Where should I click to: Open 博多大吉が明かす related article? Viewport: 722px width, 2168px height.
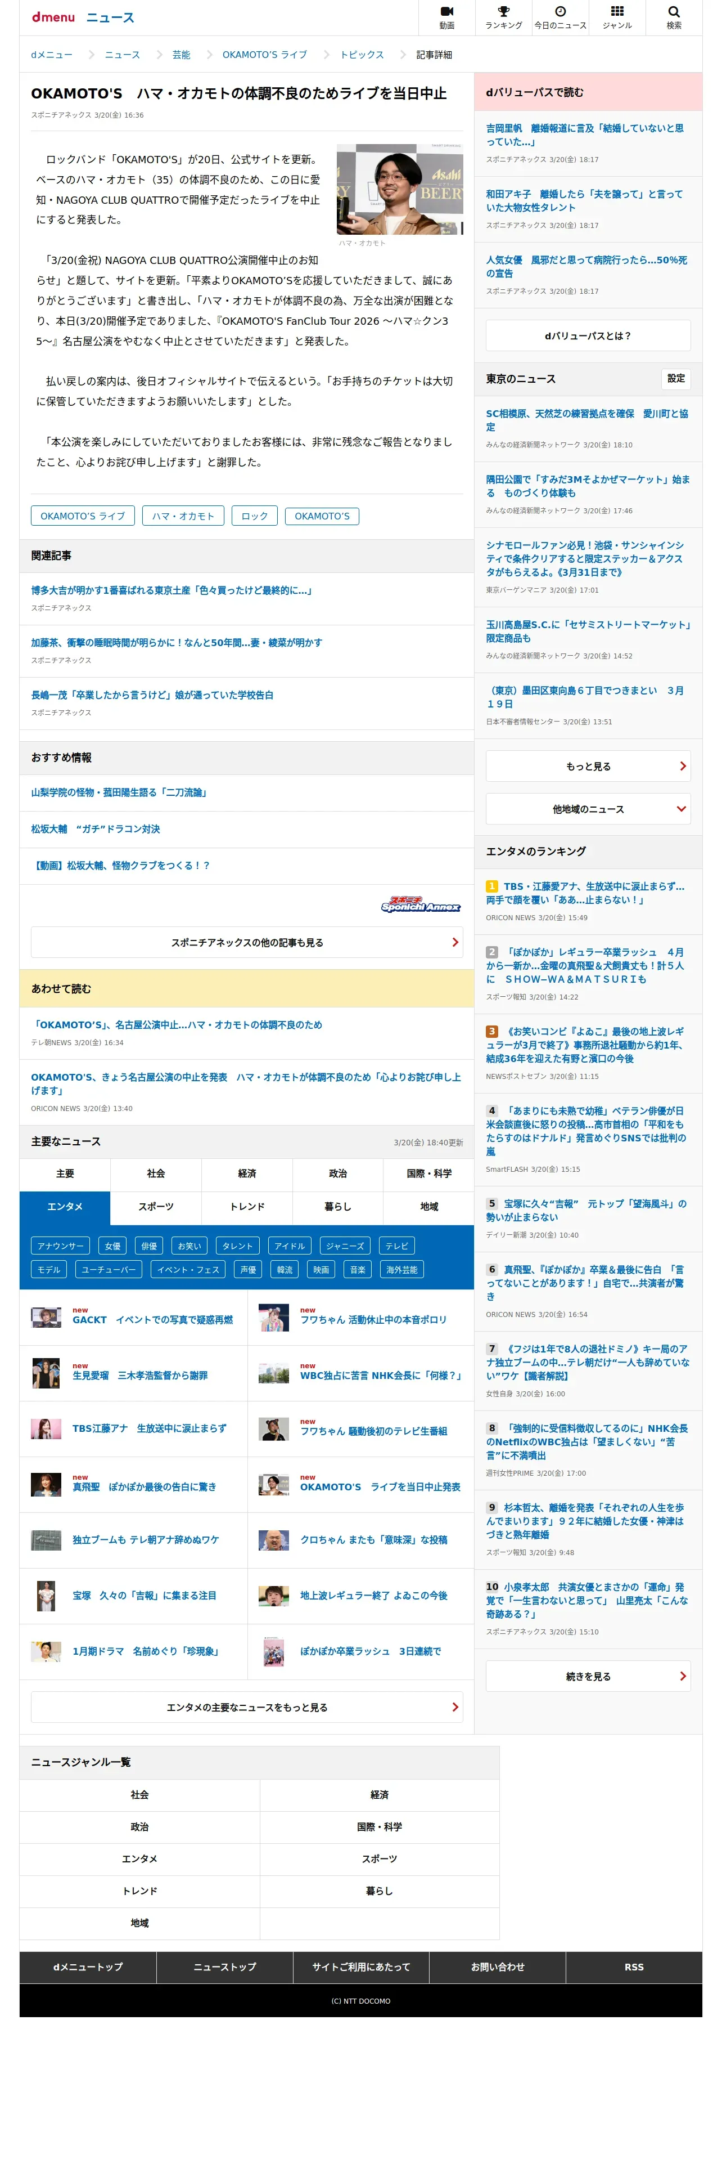coord(173,590)
